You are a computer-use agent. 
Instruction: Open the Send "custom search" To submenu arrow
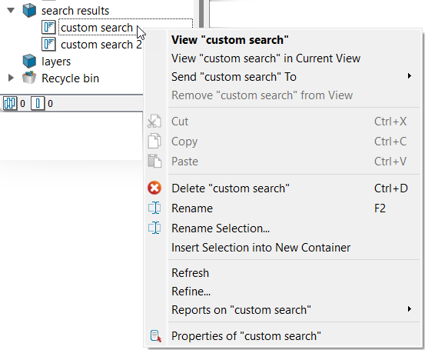point(410,76)
